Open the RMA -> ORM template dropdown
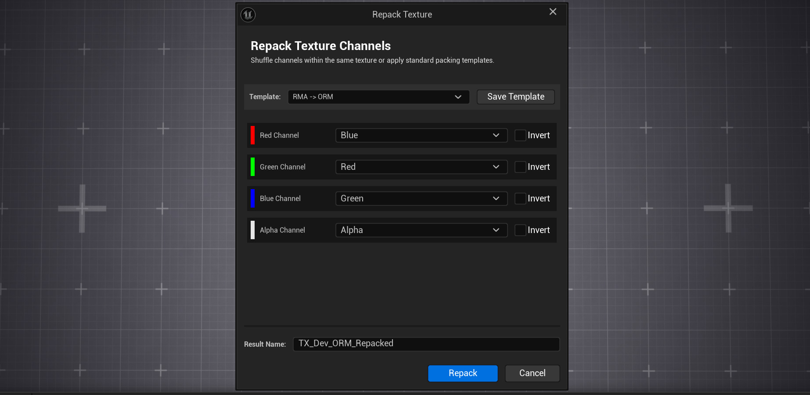Viewport: 810px width, 395px height. point(378,97)
